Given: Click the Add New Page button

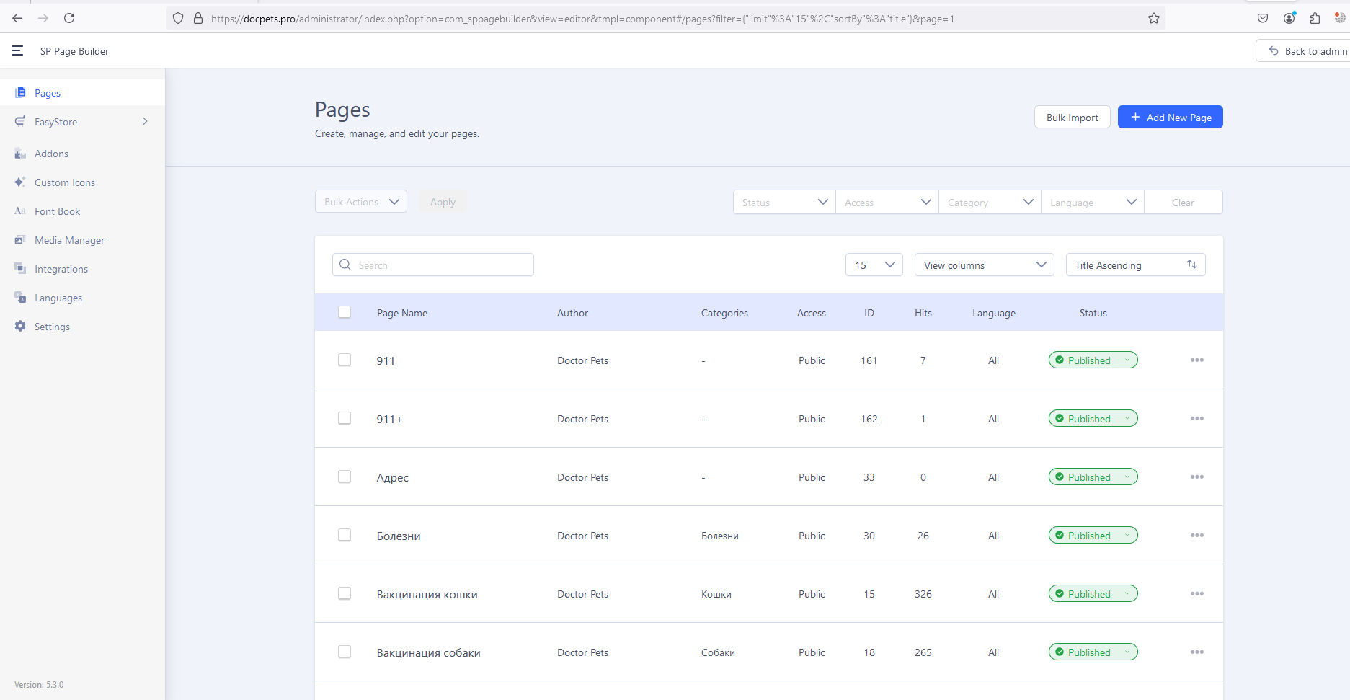Looking at the screenshot, I should point(1170,117).
